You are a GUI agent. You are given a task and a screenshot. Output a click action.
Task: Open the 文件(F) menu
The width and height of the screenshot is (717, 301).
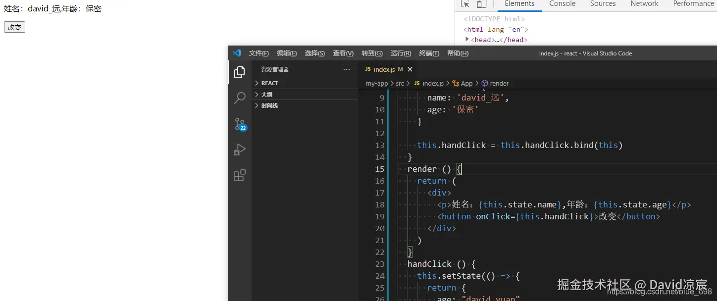[x=259, y=53]
